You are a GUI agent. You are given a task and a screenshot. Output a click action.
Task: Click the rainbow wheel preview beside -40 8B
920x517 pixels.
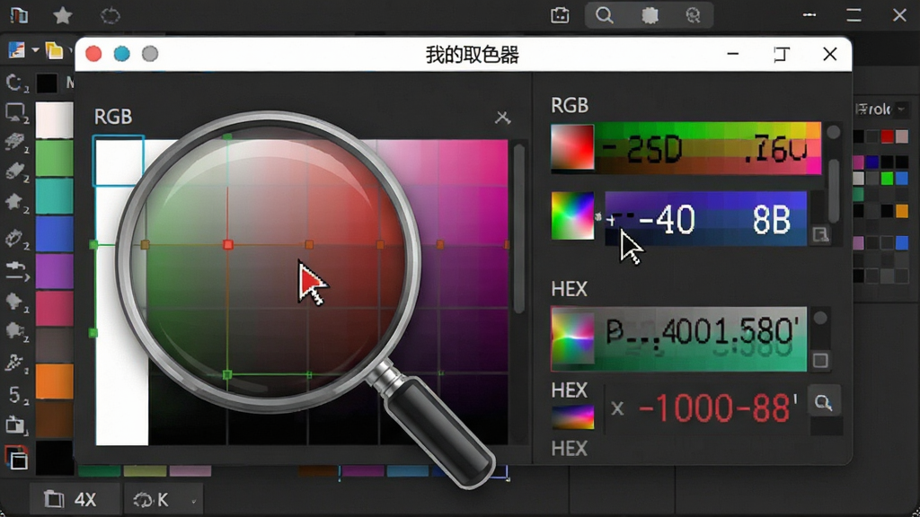[572, 215]
